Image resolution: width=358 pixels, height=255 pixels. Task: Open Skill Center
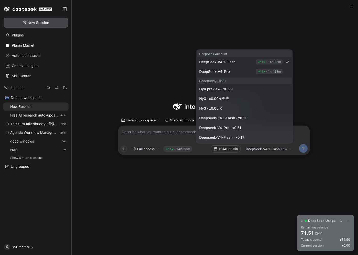coord(36,76)
